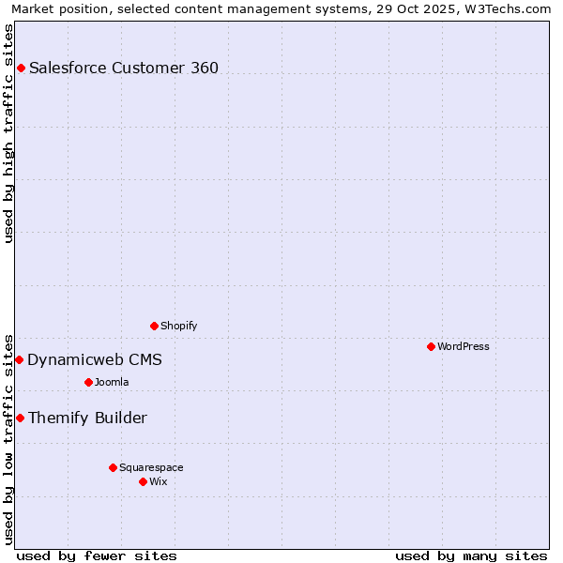563x563 pixels.
Task: Click the Themify Builder red diamond
Action: [x=20, y=418]
